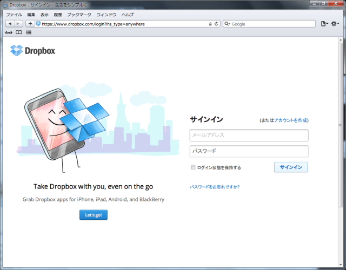Viewport: 346px width, 270px height.
Task: Click the パスワードをお忘れですか? link
Action: coord(215,187)
